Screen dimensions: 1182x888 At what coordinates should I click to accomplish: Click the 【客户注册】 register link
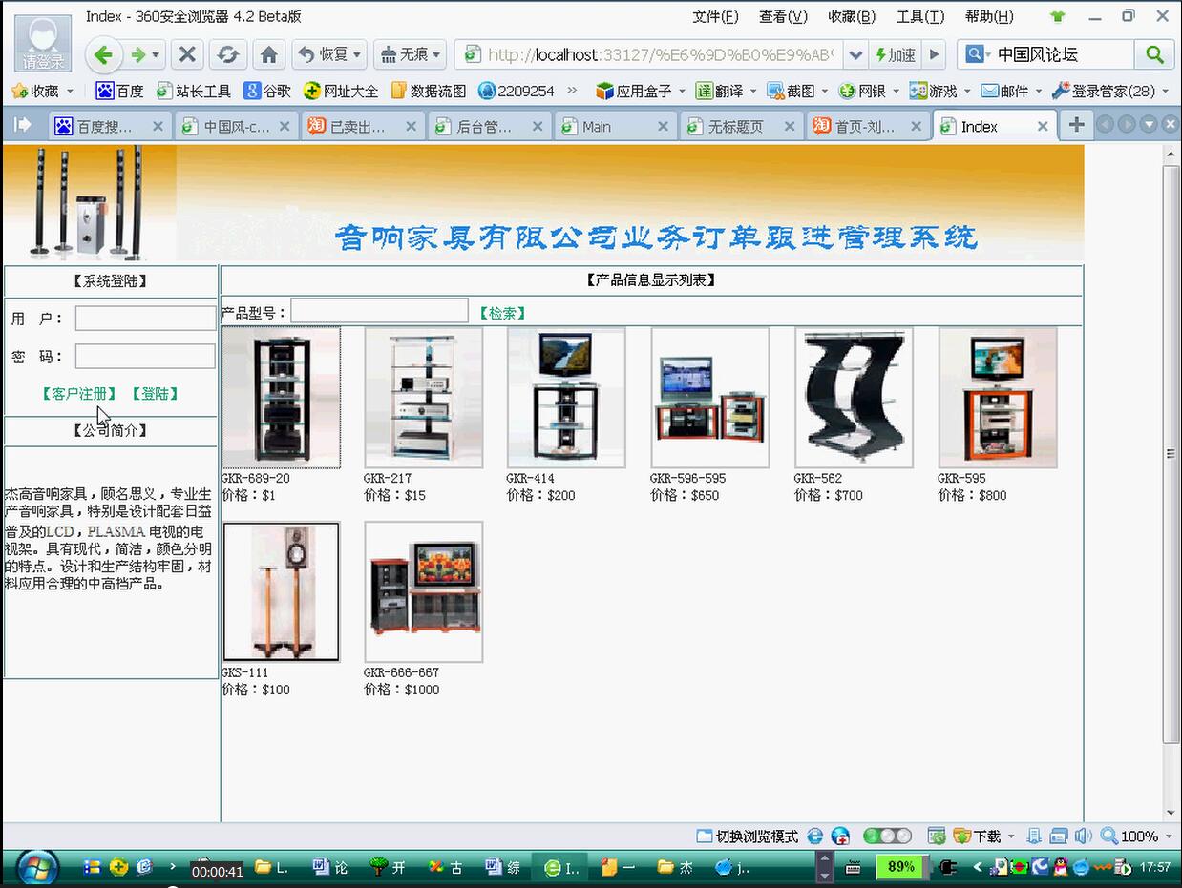[x=79, y=393]
